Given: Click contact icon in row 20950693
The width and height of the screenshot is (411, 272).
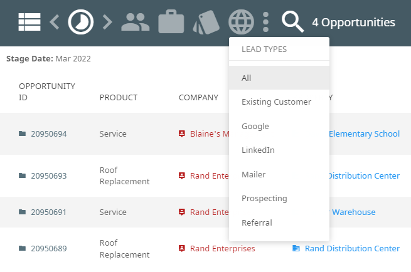Looking at the screenshot, I should click(x=181, y=175).
